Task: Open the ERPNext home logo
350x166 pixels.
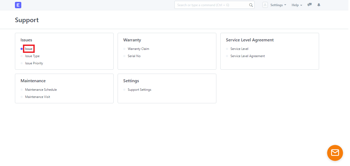Action: point(18,5)
